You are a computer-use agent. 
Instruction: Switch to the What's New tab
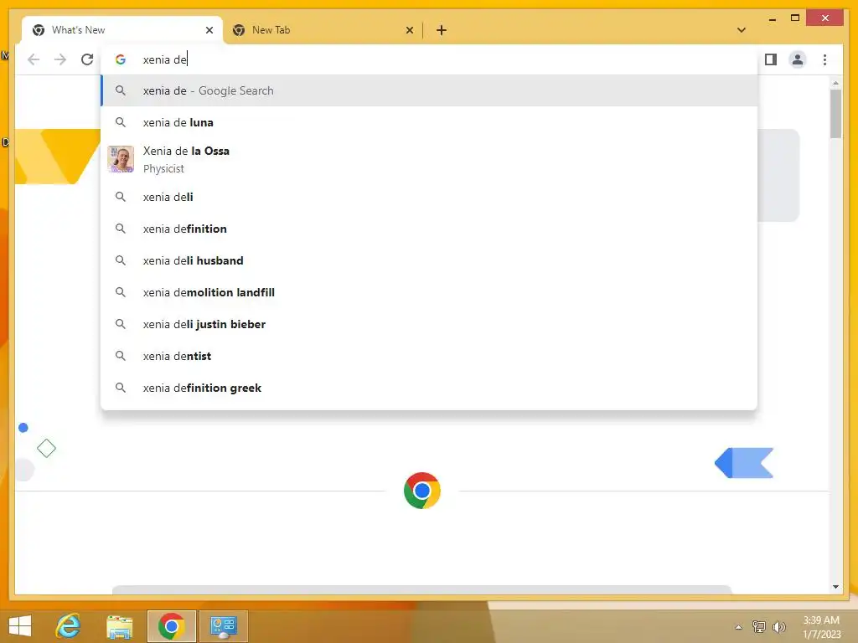click(122, 30)
